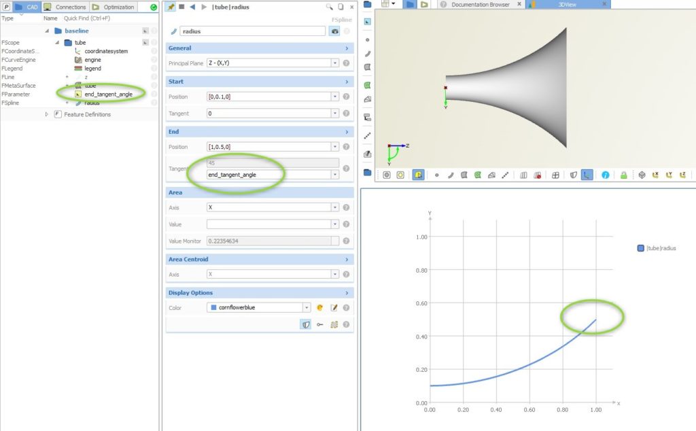696x431 pixels.
Task: Click the blue info icon in 3D view toolbar
Action: [x=605, y=175]
